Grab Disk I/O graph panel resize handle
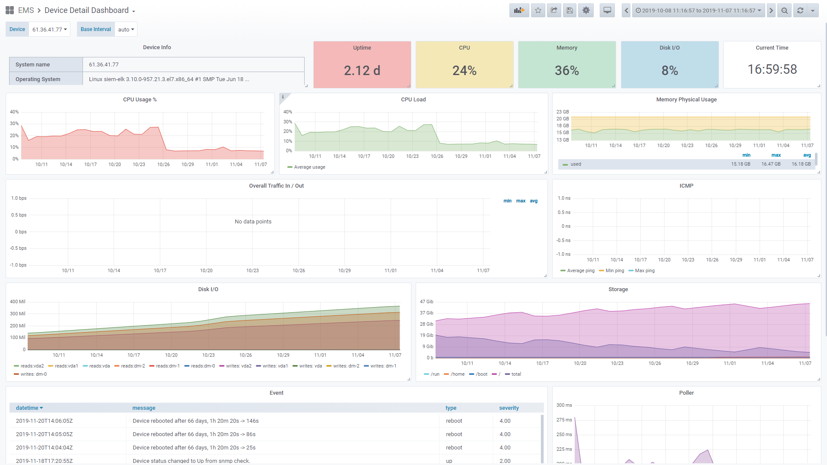827x465 pixels. (x=409, y=379)
